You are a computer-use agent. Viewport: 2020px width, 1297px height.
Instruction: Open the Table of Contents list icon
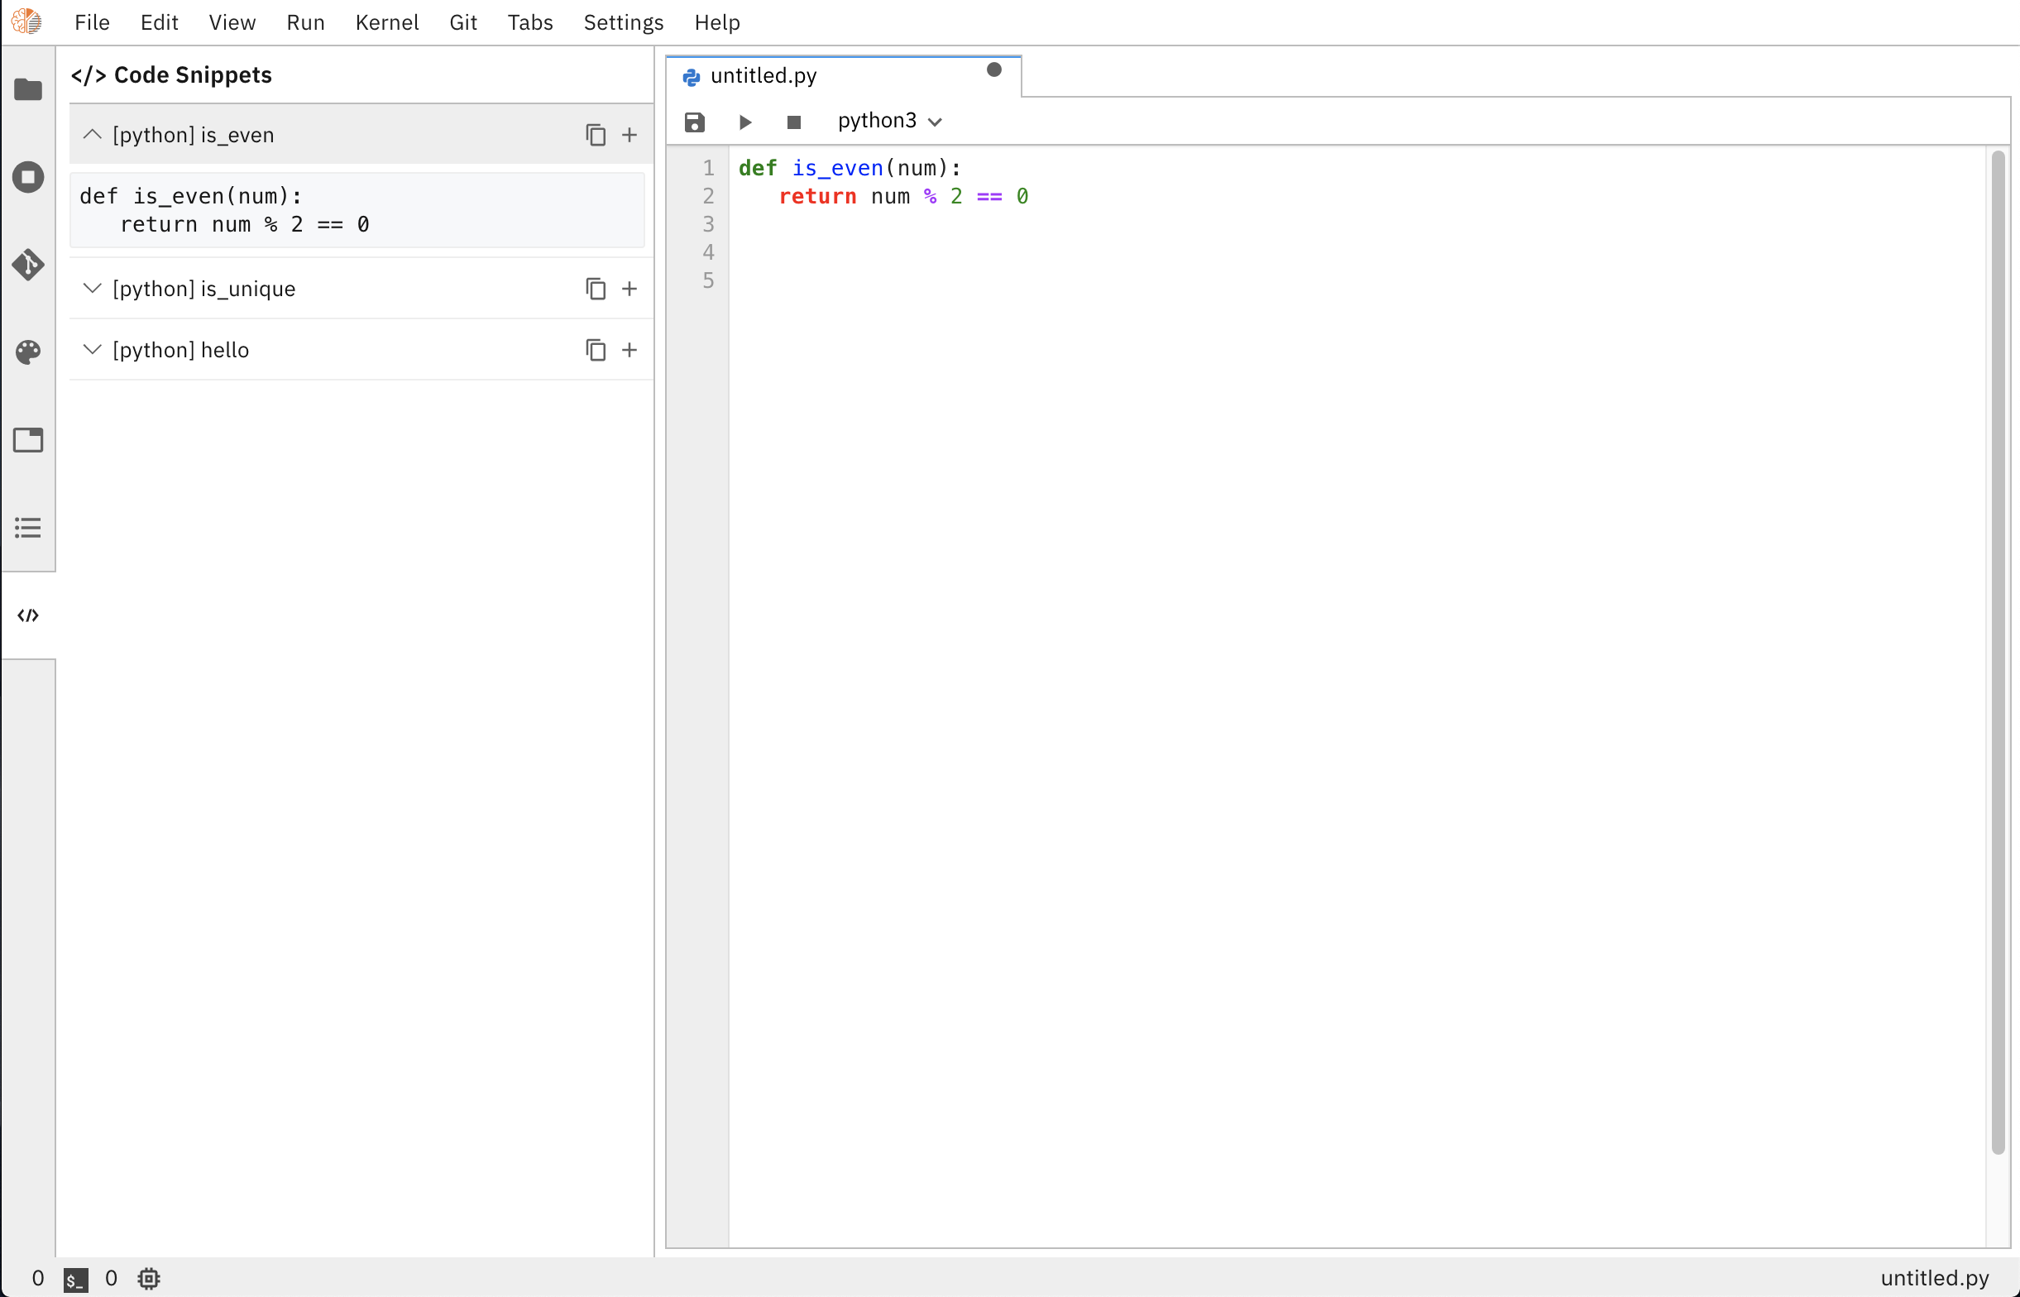(x=28, y=527)
